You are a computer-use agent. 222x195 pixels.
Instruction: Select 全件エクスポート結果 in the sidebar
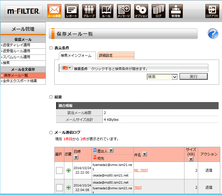pos(20,81)
